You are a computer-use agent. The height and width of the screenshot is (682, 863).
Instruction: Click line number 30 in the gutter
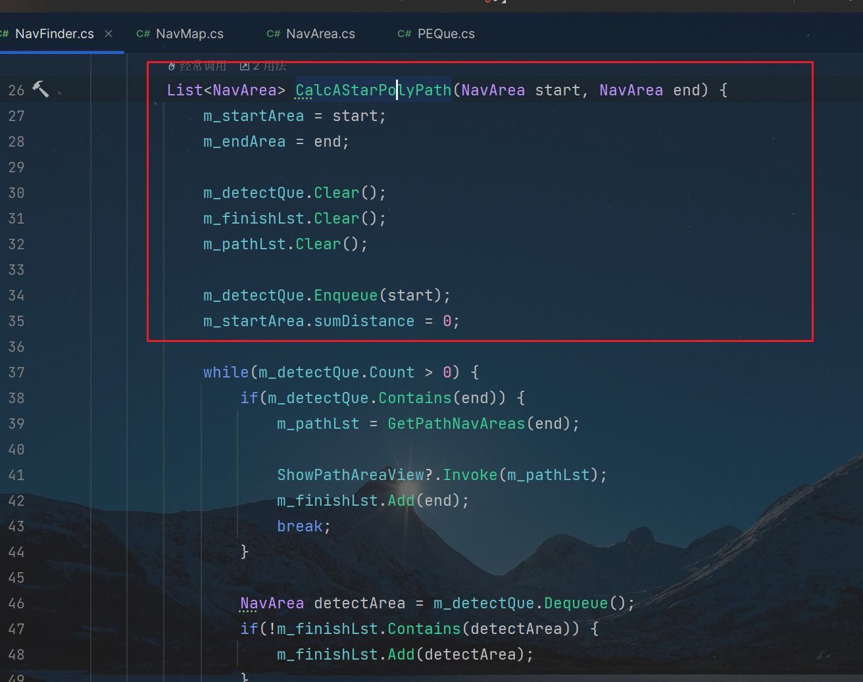pos(16,193)
